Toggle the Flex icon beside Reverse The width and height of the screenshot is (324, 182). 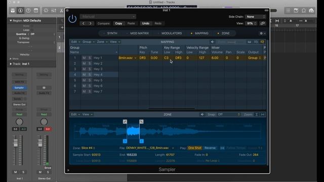[222, 148]
